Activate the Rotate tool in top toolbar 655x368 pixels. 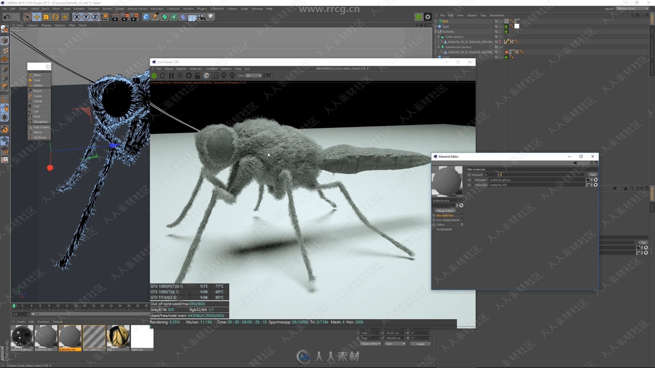[55, 17]
